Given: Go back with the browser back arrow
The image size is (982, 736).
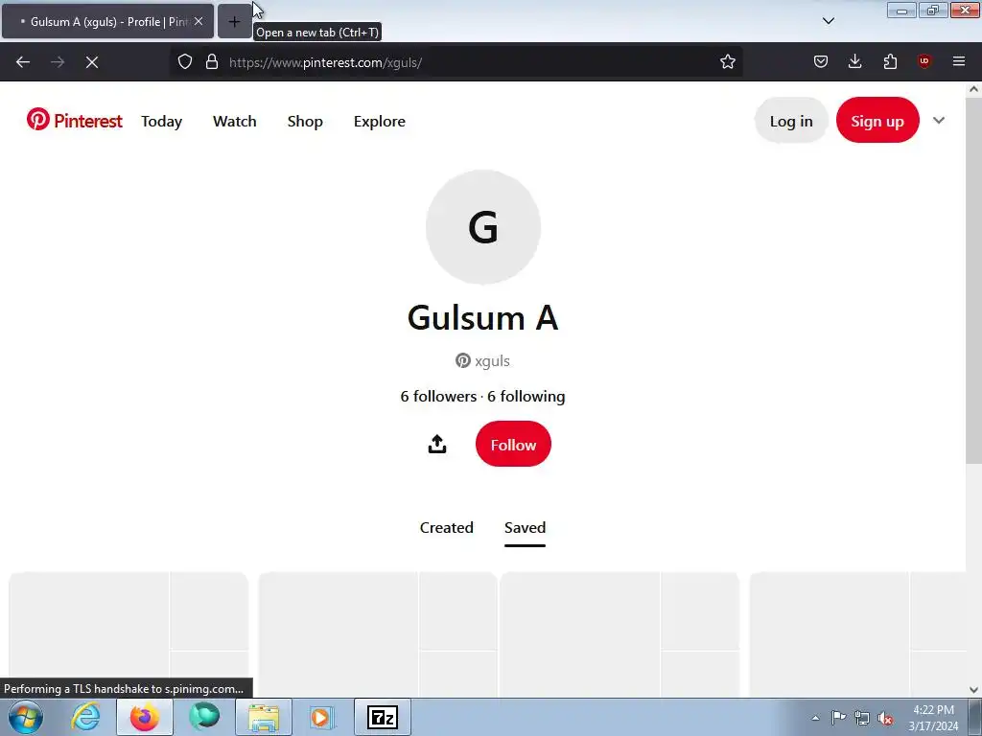Looking at the screenshot, I should click(23, 62).
